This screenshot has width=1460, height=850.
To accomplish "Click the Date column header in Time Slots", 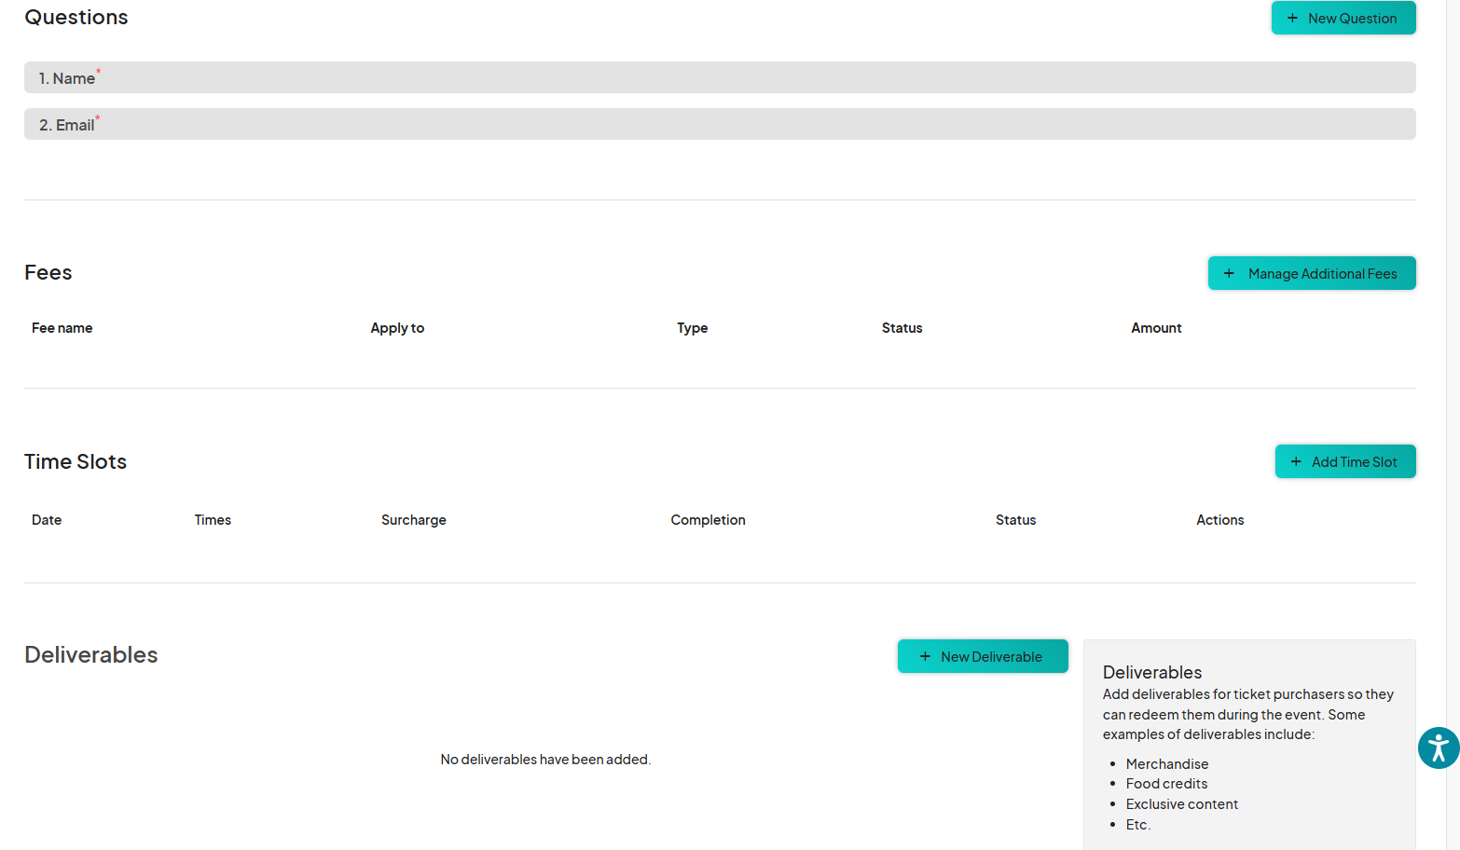I will click(x=47, y=520).
